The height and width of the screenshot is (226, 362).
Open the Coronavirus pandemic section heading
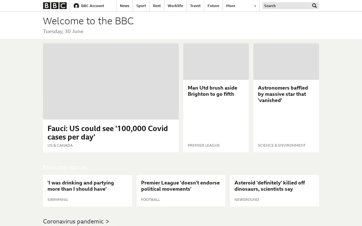[76, 221]
